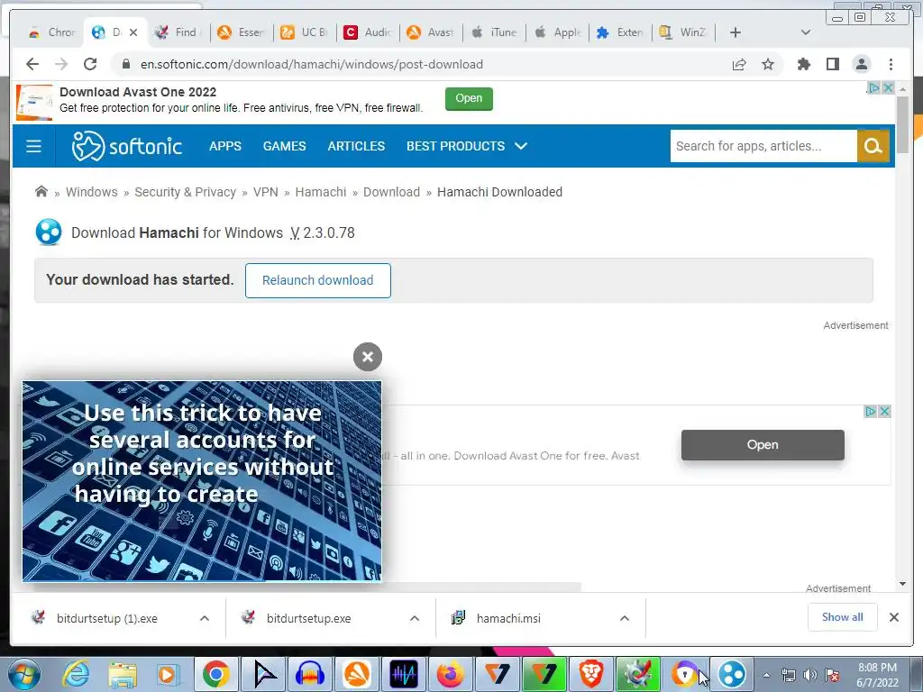Image resolution: width=923 pixels, height=692 pixels.
Task: Open the Download breadcrumb link
Action: point(391,192)
